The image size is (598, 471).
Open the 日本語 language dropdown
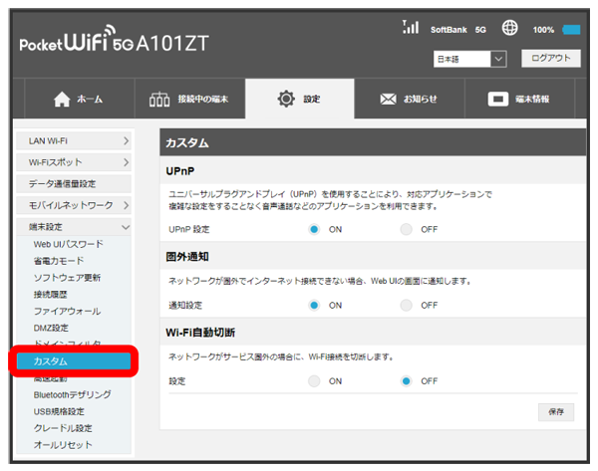click(470, 60)
